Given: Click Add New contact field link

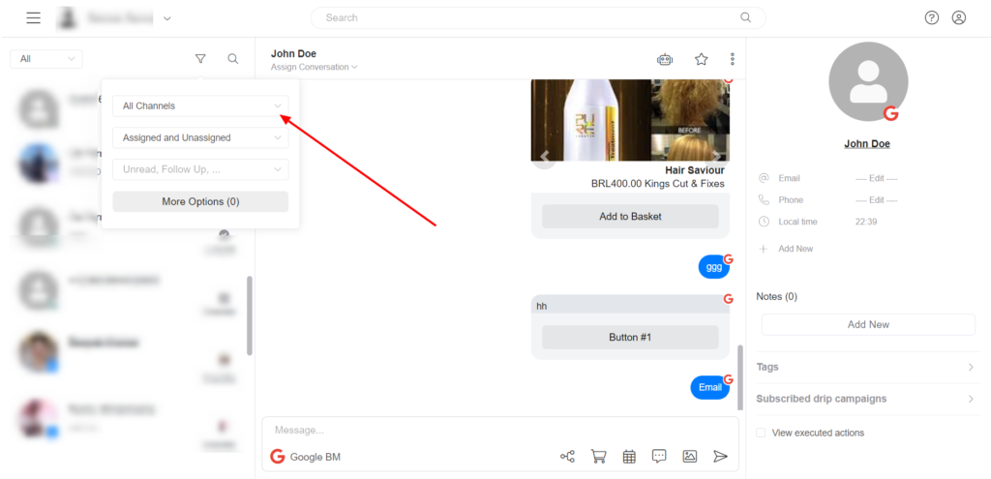Looking at the screenshot, I should tap(796, 249).
